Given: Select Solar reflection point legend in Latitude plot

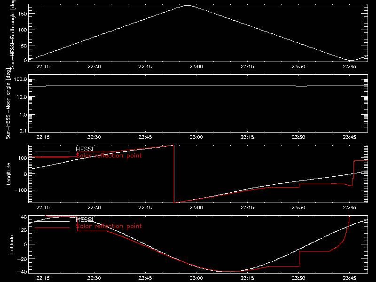Looking at the screenshot, I should pyautogui.click(x=109, y=226).
